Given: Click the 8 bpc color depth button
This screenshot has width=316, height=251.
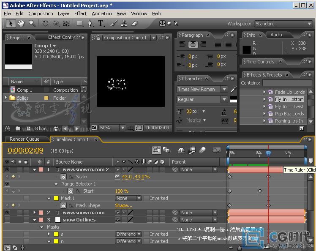Looking at the screenshot, I should click(41, 128).
